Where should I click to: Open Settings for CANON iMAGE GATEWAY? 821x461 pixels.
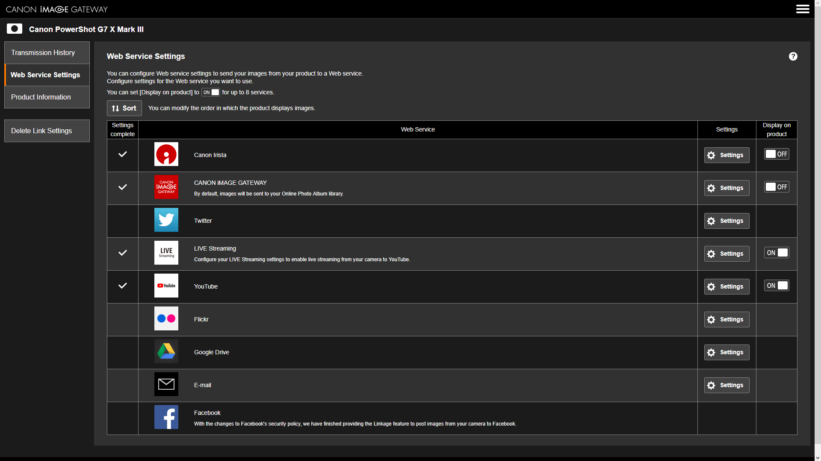tap(726, 188)
